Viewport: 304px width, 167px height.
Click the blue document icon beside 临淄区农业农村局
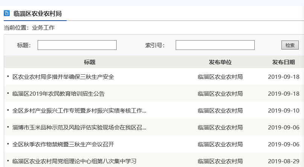tap(7, 14)
